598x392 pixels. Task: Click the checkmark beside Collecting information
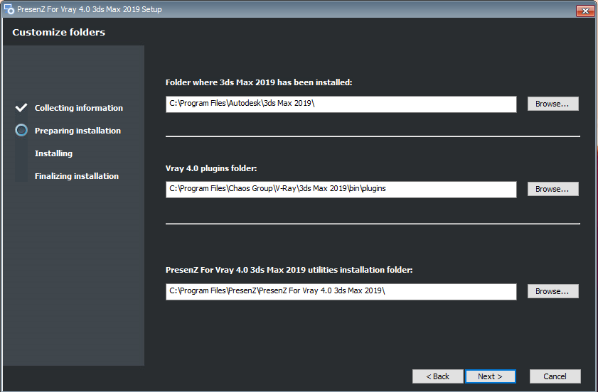[x=21, y=108]
